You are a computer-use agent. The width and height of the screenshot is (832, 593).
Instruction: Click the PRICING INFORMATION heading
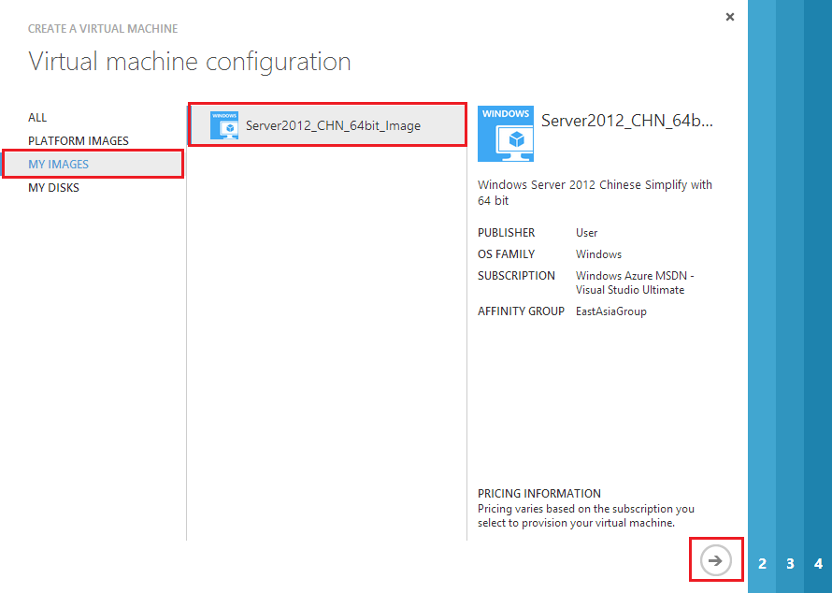tap(539, 493)
